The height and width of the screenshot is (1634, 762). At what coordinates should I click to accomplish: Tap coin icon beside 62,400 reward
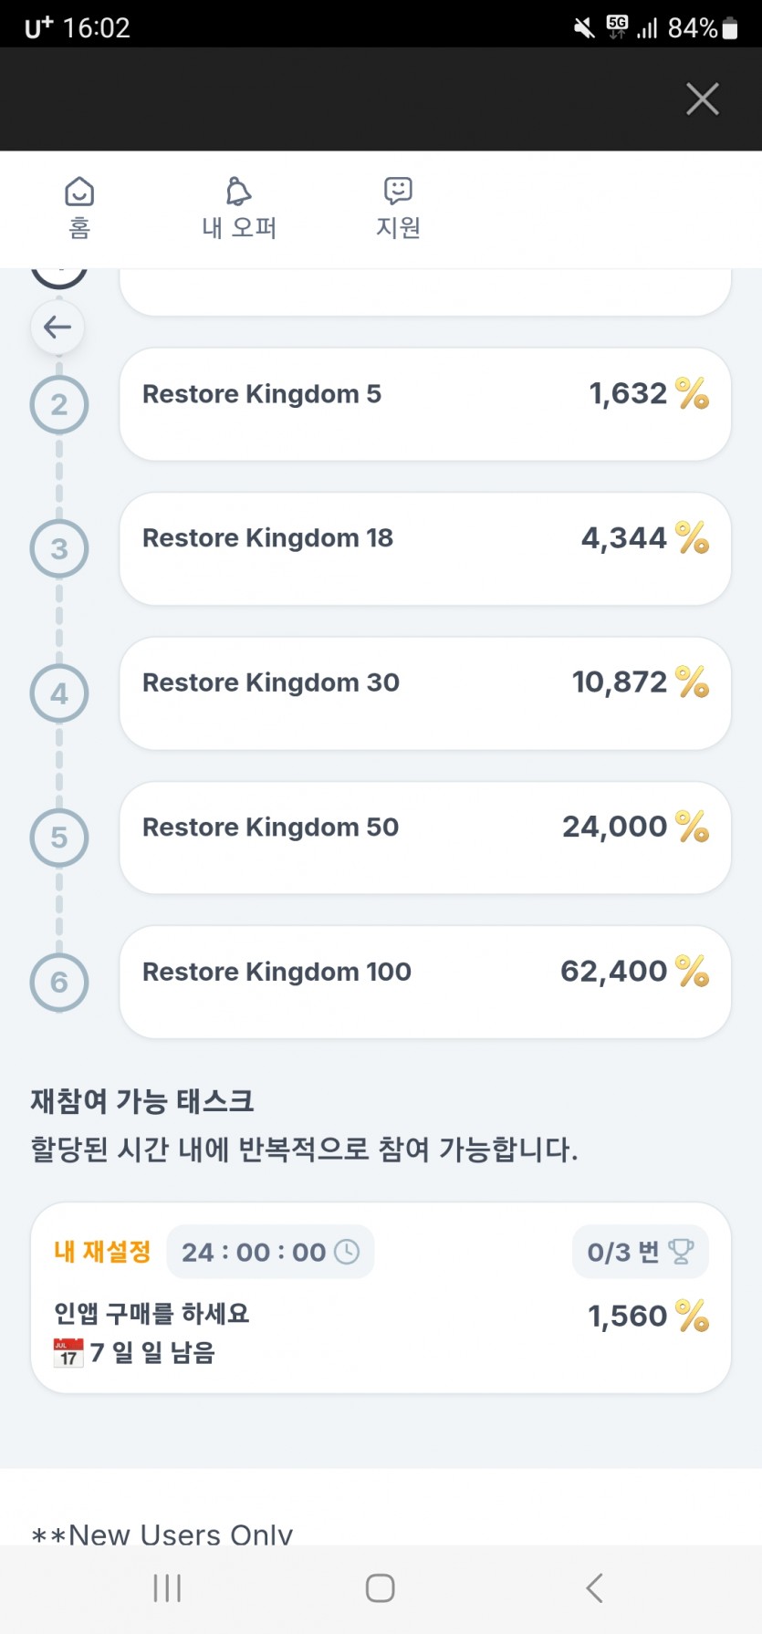pos(693,972)
